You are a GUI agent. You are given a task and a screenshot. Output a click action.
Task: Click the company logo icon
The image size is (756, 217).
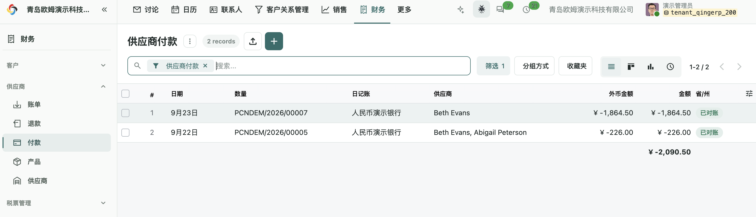click(x=12, y=9)
